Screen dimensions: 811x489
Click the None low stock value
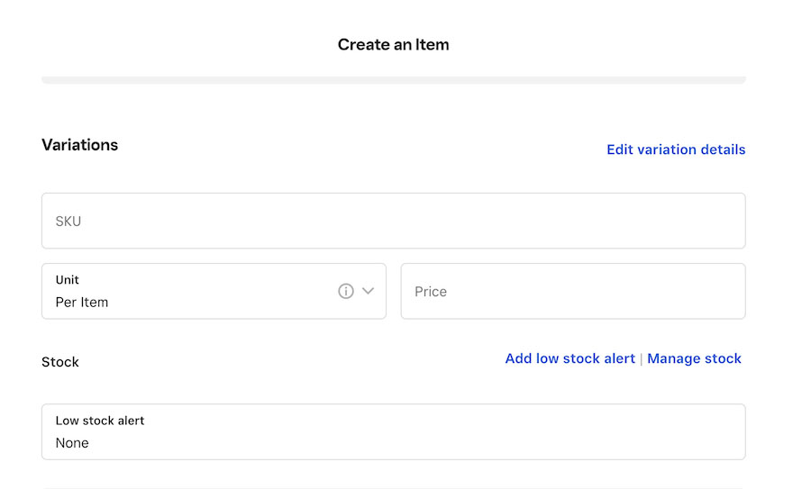[72, 443]
